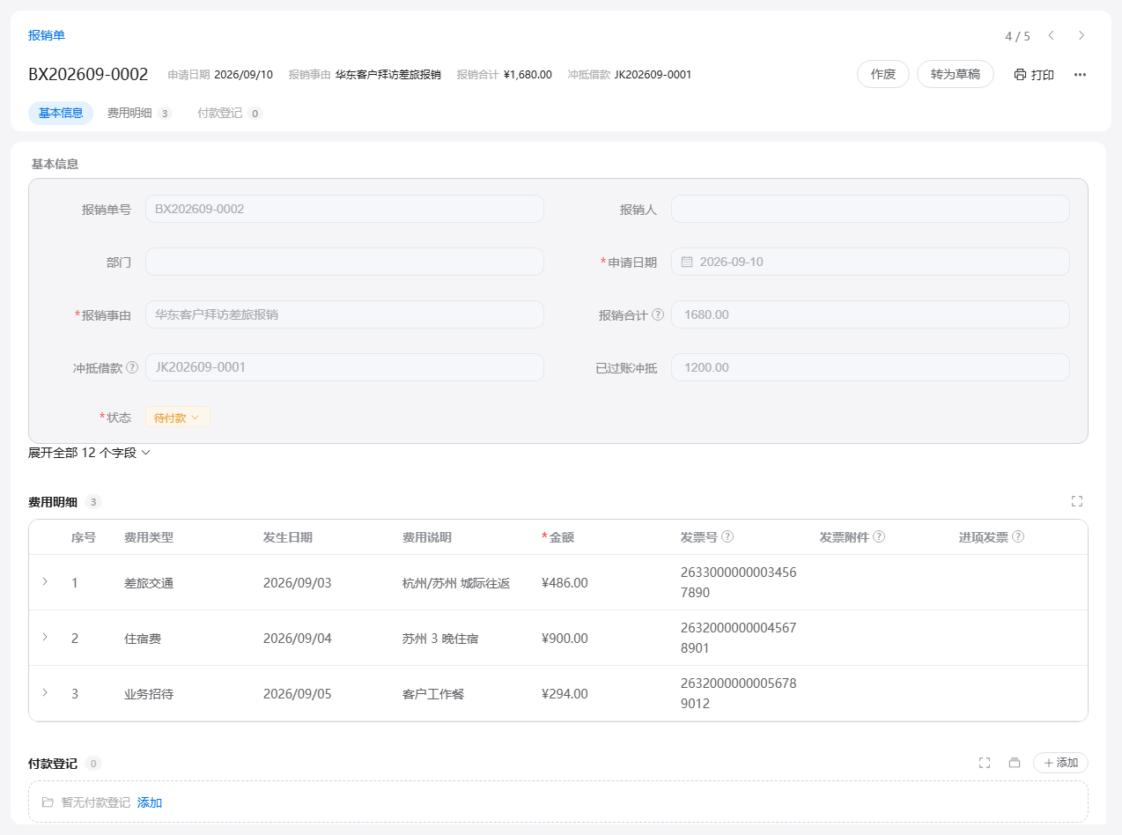Click the 转为草稿 button
This screenshot has width=1122, height=835.
(956, 74)
